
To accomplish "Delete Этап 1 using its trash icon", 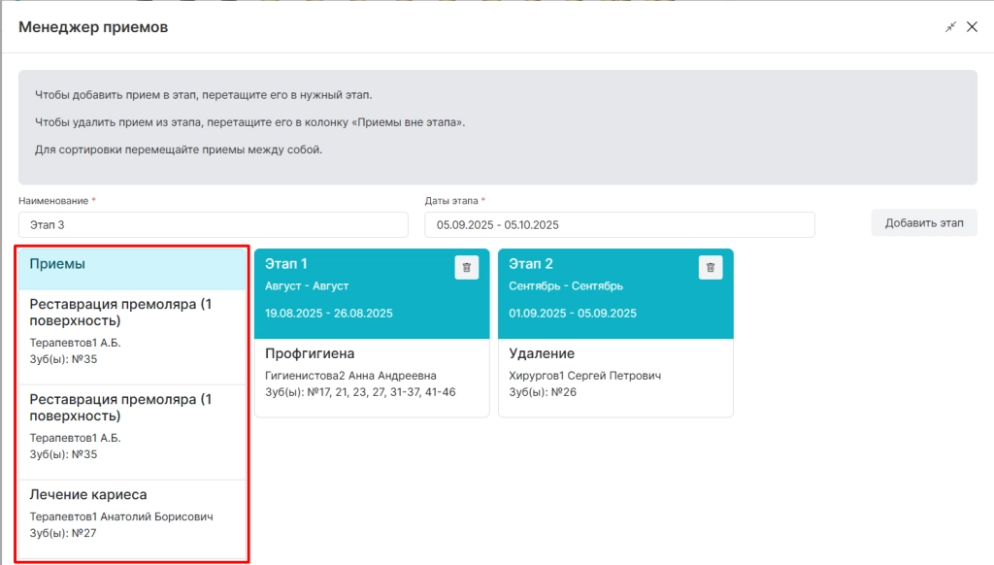I will tap(467, 268).
